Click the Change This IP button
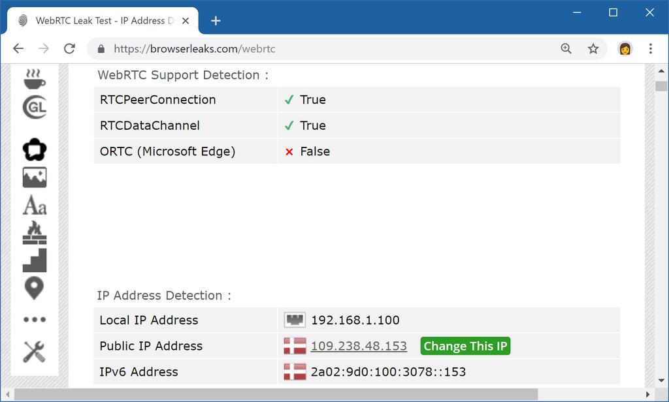669x402 pixels. tap(465, 346)
